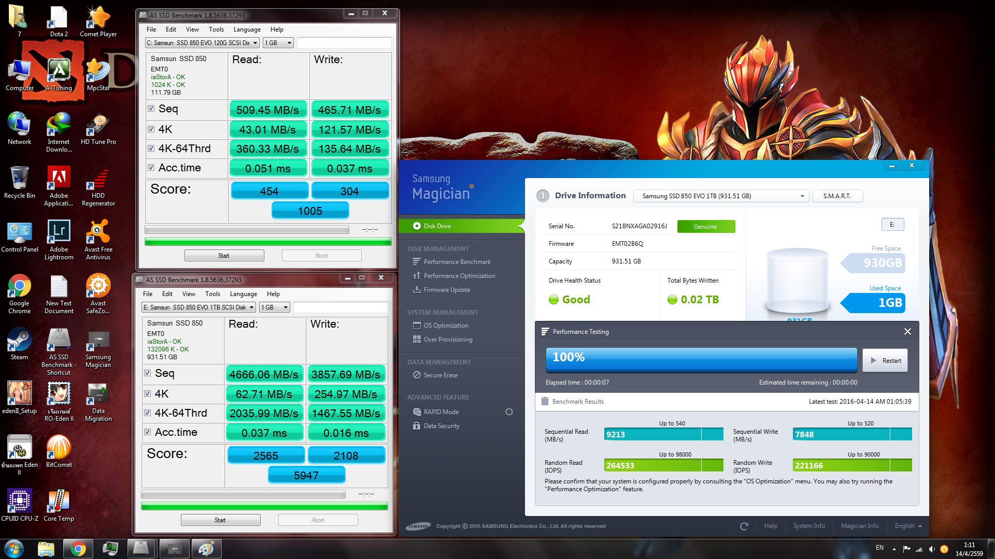Open Performance Optimization sidebar item
995x559 pixels.
click(459, 276)
